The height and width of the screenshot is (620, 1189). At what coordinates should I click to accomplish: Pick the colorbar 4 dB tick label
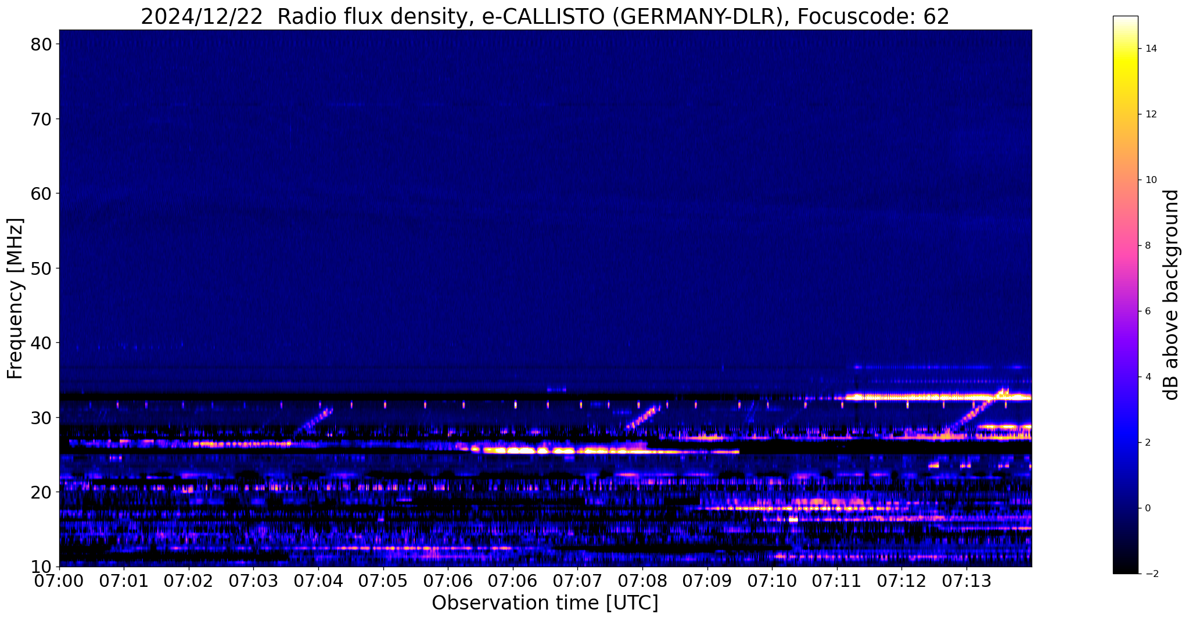(x=1147, y=377)
